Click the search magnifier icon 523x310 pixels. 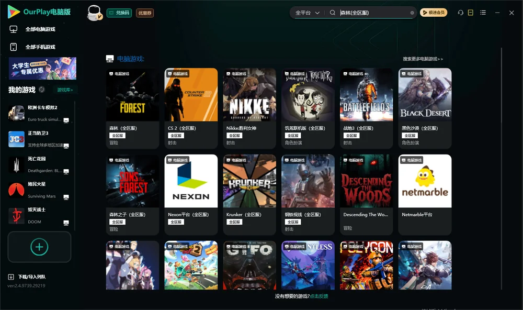click(x=333, y=13)
